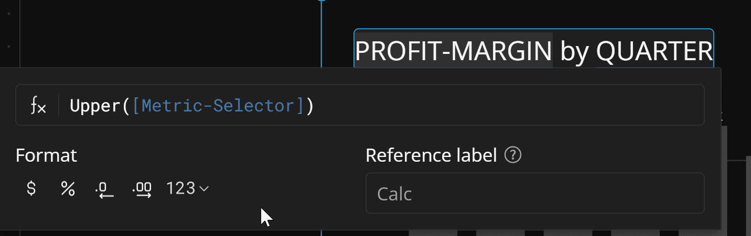
Task: Click the chevron arrow beside 123
Action: point(205,188)
